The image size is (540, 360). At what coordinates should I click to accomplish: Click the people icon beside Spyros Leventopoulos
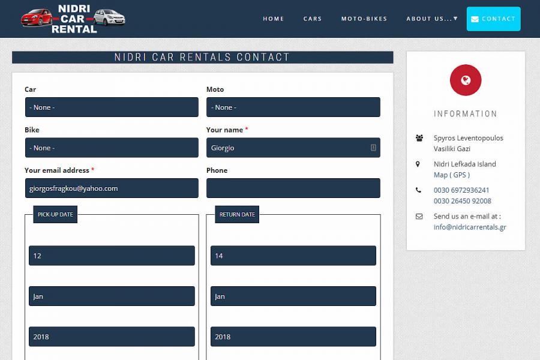419,138
